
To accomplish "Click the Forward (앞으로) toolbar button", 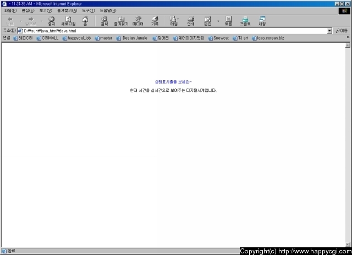I will click(x=31, y=21).
